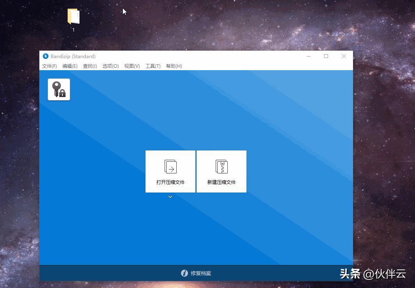Image resolution: width=415 pixels, height=288 pixels.
Task: Click the 新建压缩文件 button to create an archive
Action: 221,182
